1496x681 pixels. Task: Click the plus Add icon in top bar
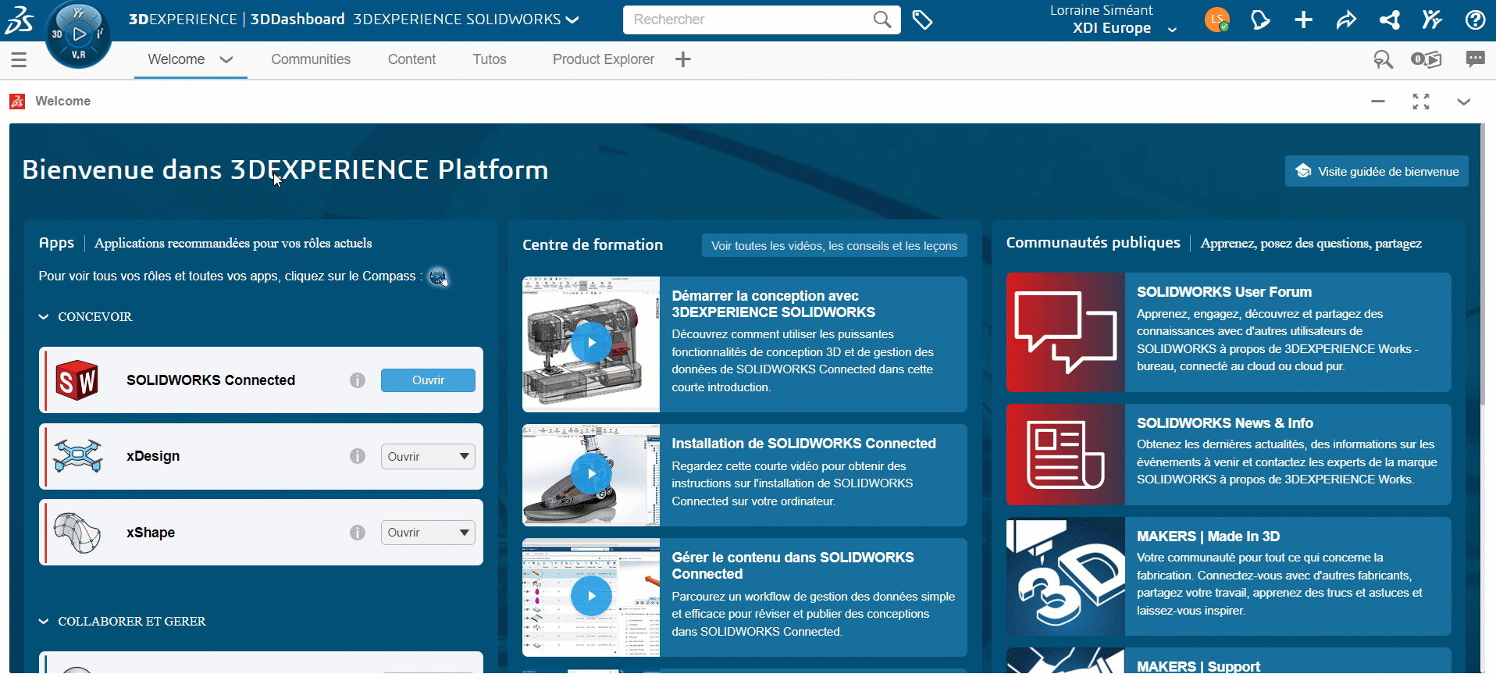tap(1303, 20)
